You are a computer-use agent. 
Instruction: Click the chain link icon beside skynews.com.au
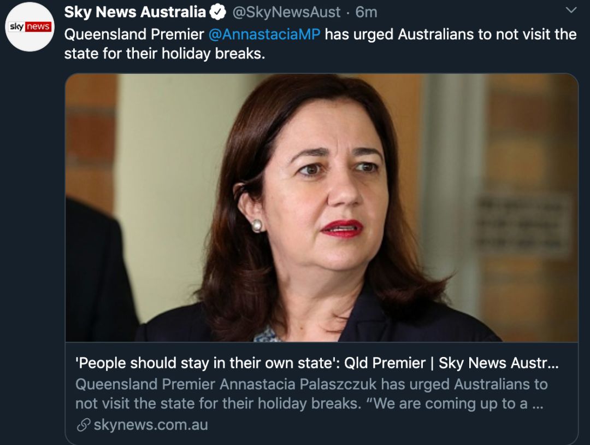[83, 425]
